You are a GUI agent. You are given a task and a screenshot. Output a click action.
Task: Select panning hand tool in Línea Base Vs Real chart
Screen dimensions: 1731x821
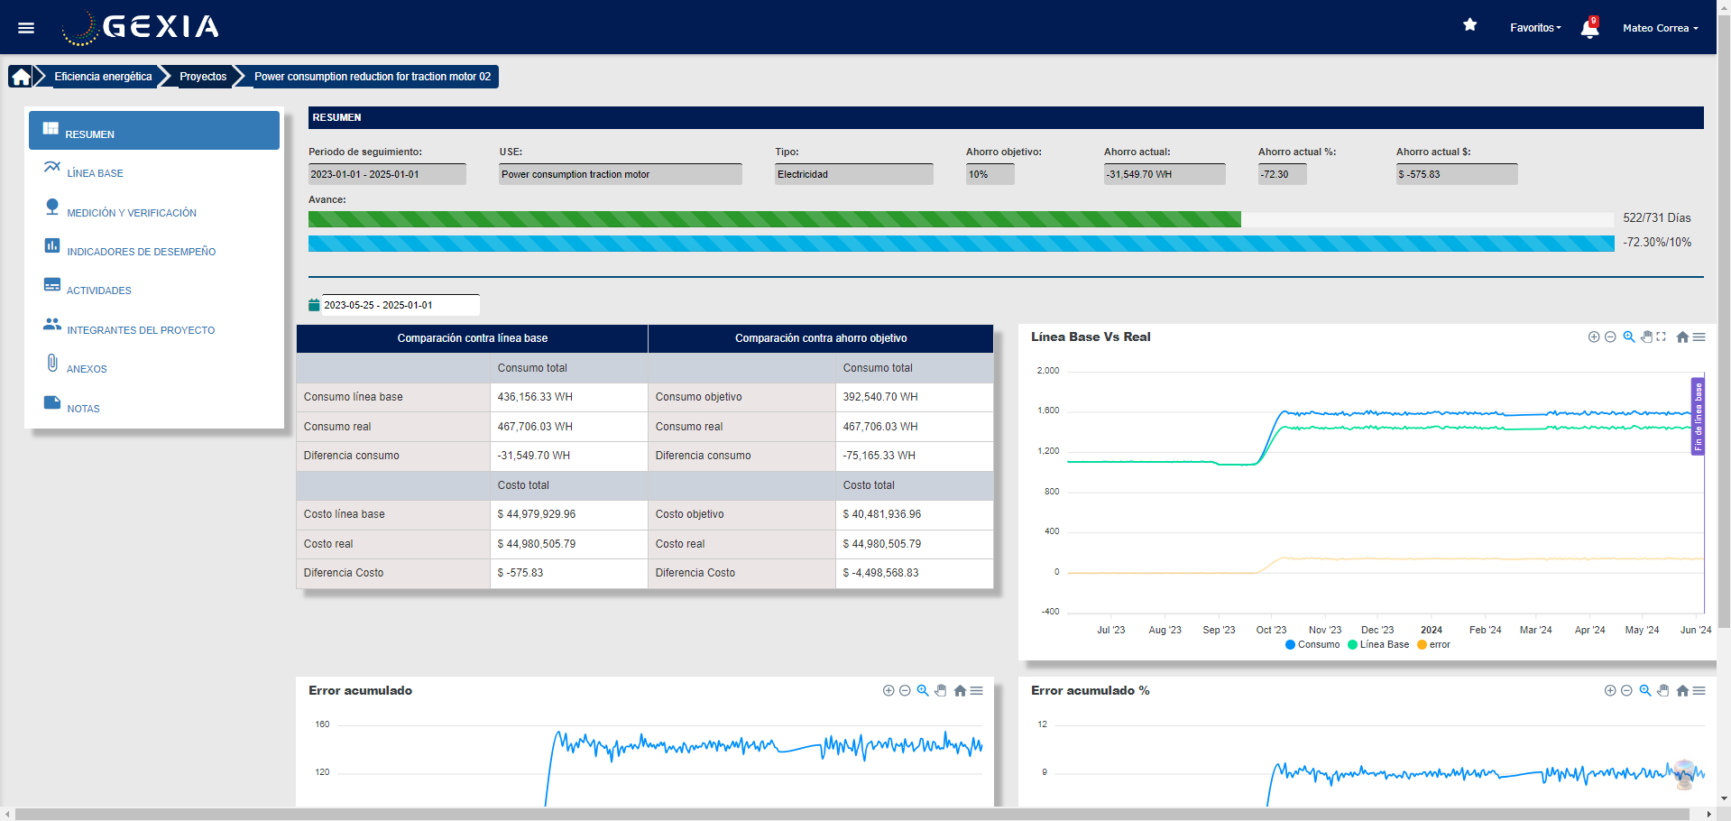click(1646, 337)
